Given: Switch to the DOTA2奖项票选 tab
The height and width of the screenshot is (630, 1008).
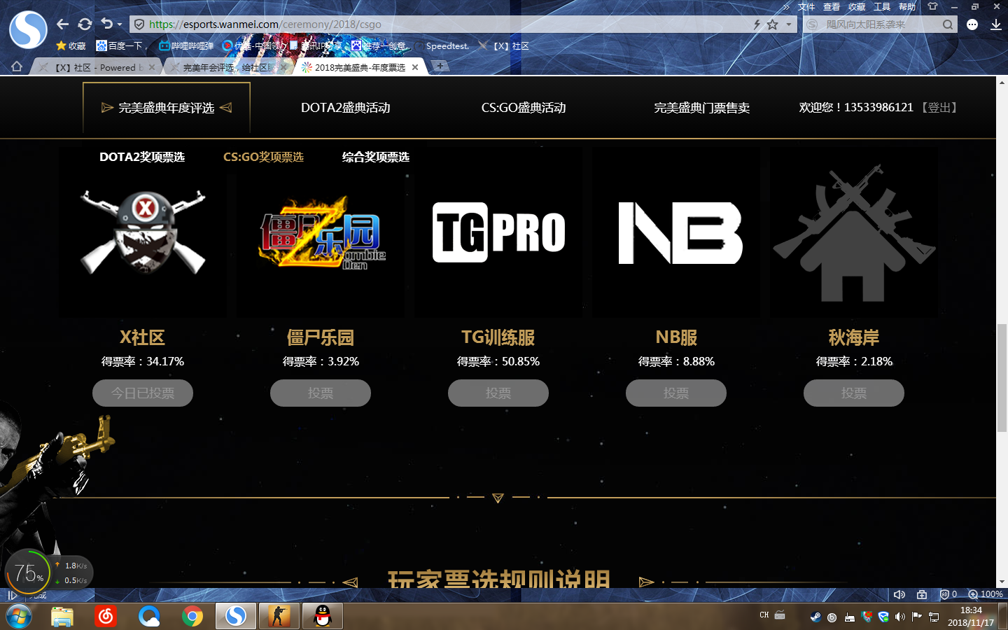Looking at the screenshot, I should pyautogui.click(x=142, y=157).
